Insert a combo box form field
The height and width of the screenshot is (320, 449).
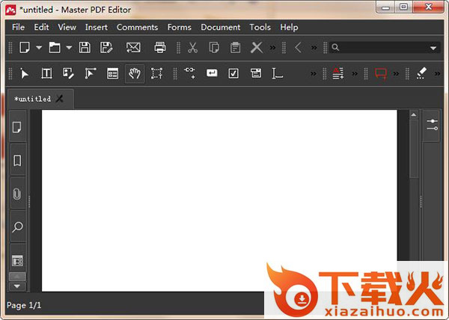click(x=255, y=73)
